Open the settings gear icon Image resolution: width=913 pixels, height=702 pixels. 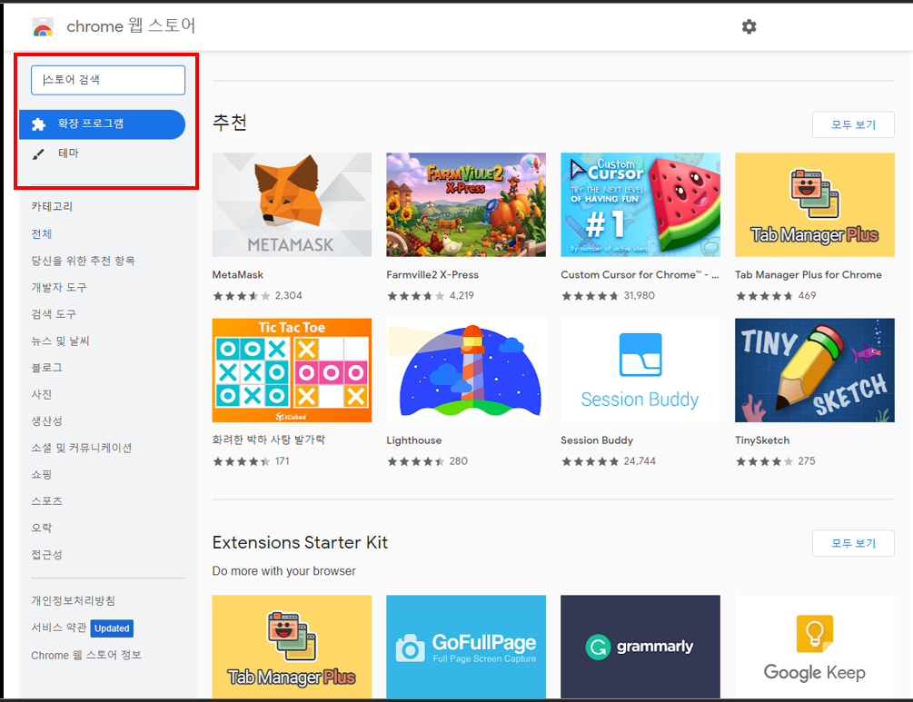[x=749, y=26]
